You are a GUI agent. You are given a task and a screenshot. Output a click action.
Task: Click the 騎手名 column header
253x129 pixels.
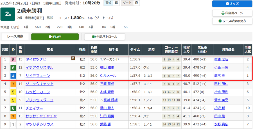tap(114, 50)
